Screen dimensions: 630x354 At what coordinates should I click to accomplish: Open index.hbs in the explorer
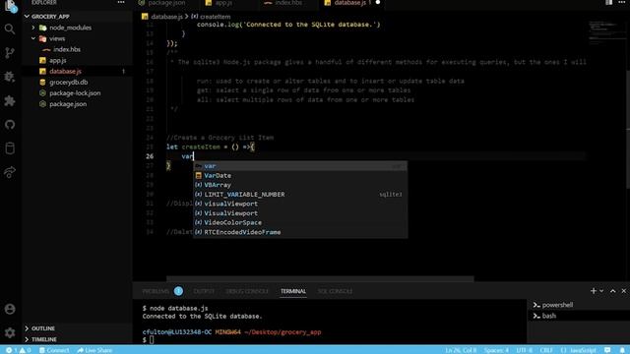tap(67, 49)
